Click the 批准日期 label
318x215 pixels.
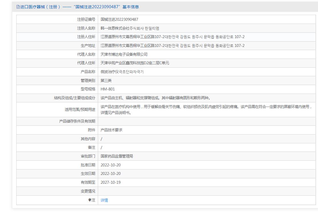click(88, 165)
